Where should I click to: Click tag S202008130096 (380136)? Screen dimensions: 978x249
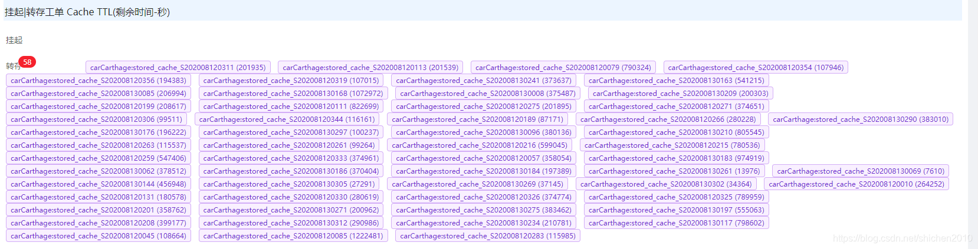[484, 132]
